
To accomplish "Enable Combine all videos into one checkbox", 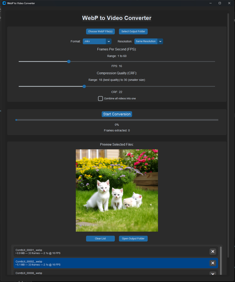I will tap(100, 98).
